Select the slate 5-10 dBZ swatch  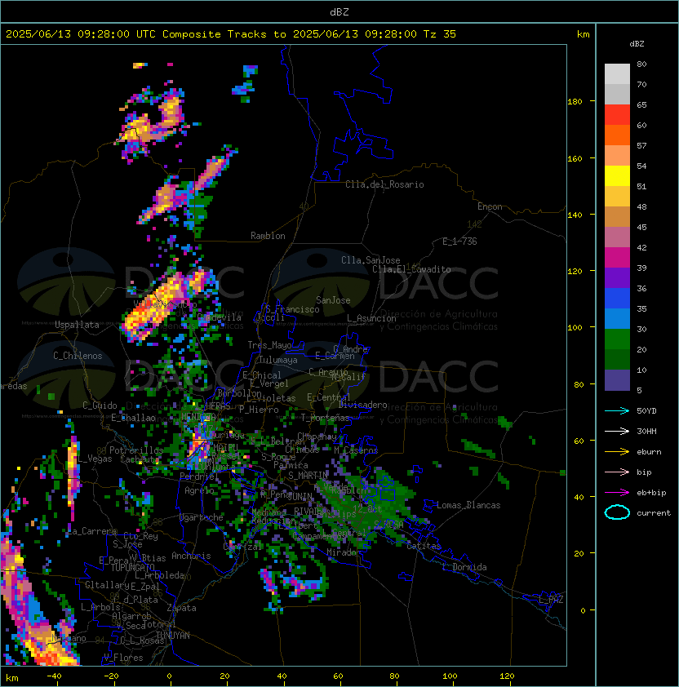[x=617, y=380]
